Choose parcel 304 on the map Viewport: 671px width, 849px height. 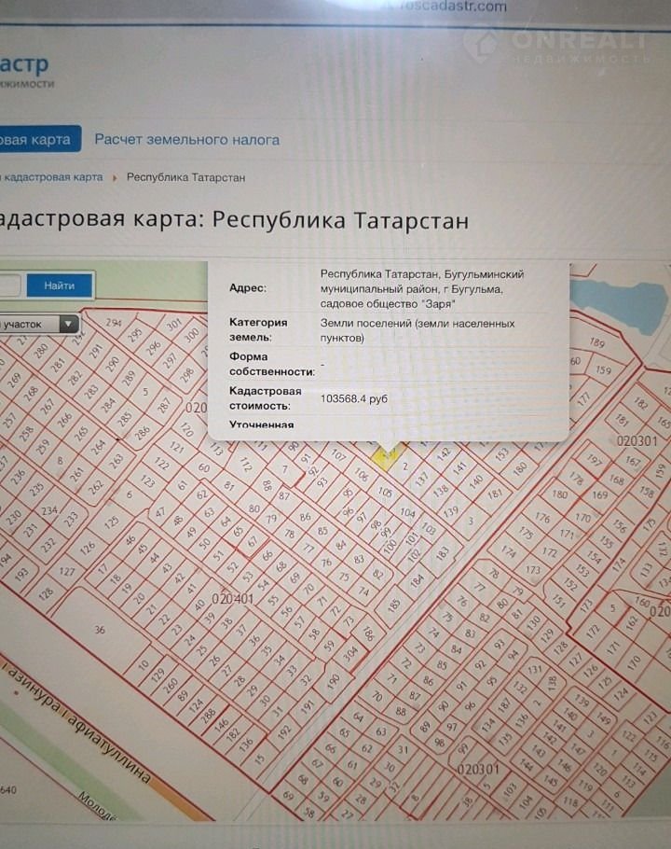pos(349,654)
